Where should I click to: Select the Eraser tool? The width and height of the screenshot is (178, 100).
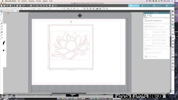point(1,32)
